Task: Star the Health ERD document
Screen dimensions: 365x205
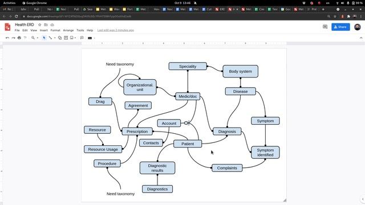Action: [x=39, y=24]
